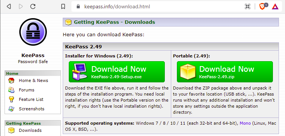This screenshot has width=285, height=136.
Task: Click the KeePass padlock logo
Action: click(x=33, y=32)
